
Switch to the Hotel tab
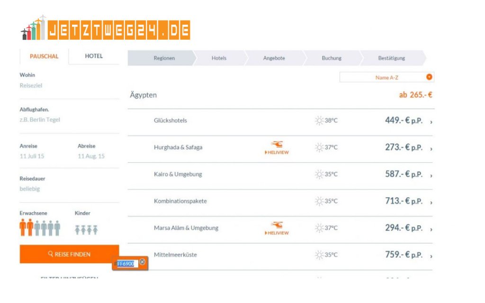click(x=94, y=56)
